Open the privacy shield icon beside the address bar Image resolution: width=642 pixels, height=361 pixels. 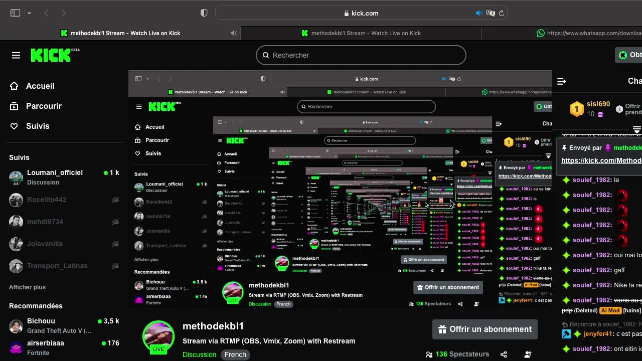coord(204,13)
